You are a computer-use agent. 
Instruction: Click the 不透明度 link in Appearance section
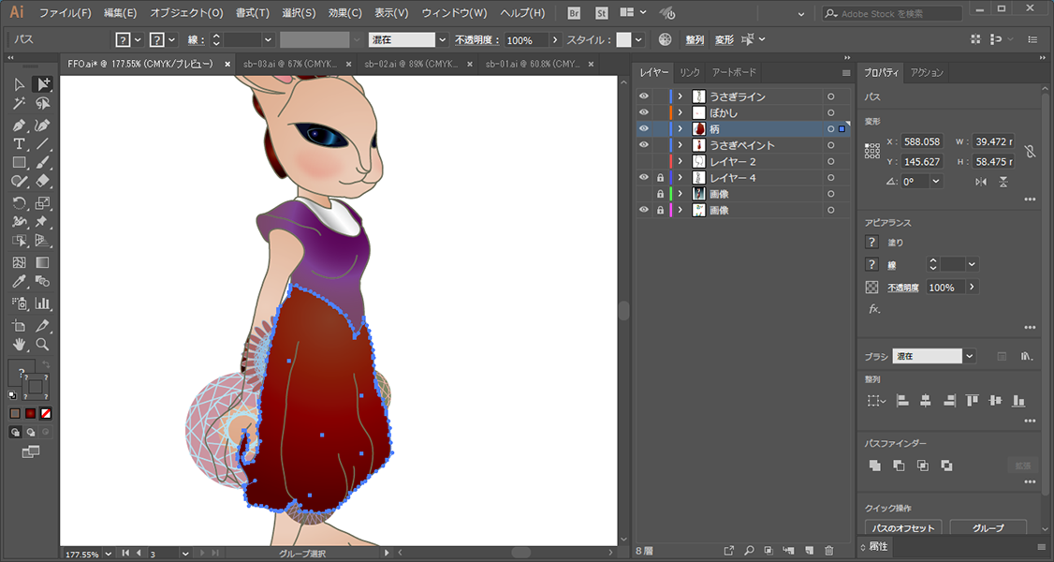click(x=902, y=287)
